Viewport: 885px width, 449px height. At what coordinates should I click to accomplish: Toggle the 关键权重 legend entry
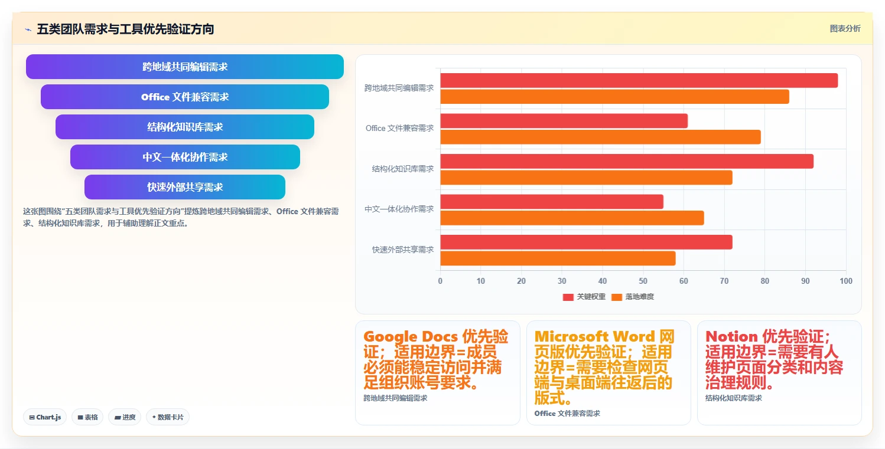(584, 297)
